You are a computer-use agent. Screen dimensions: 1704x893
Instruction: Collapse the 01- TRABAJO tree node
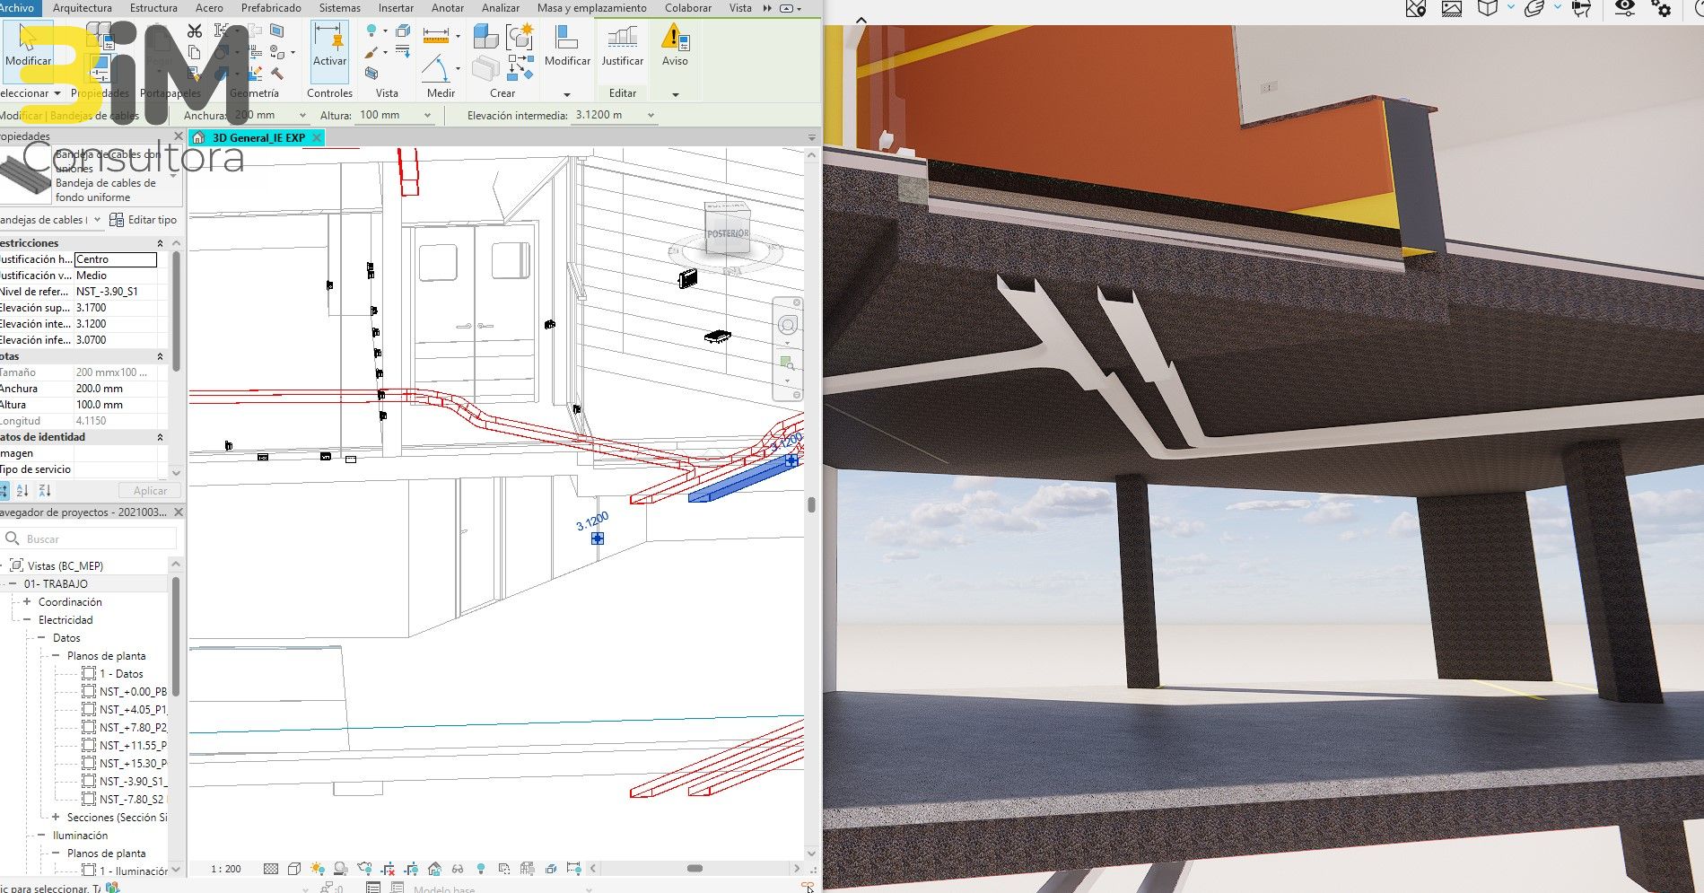[13, 583]
